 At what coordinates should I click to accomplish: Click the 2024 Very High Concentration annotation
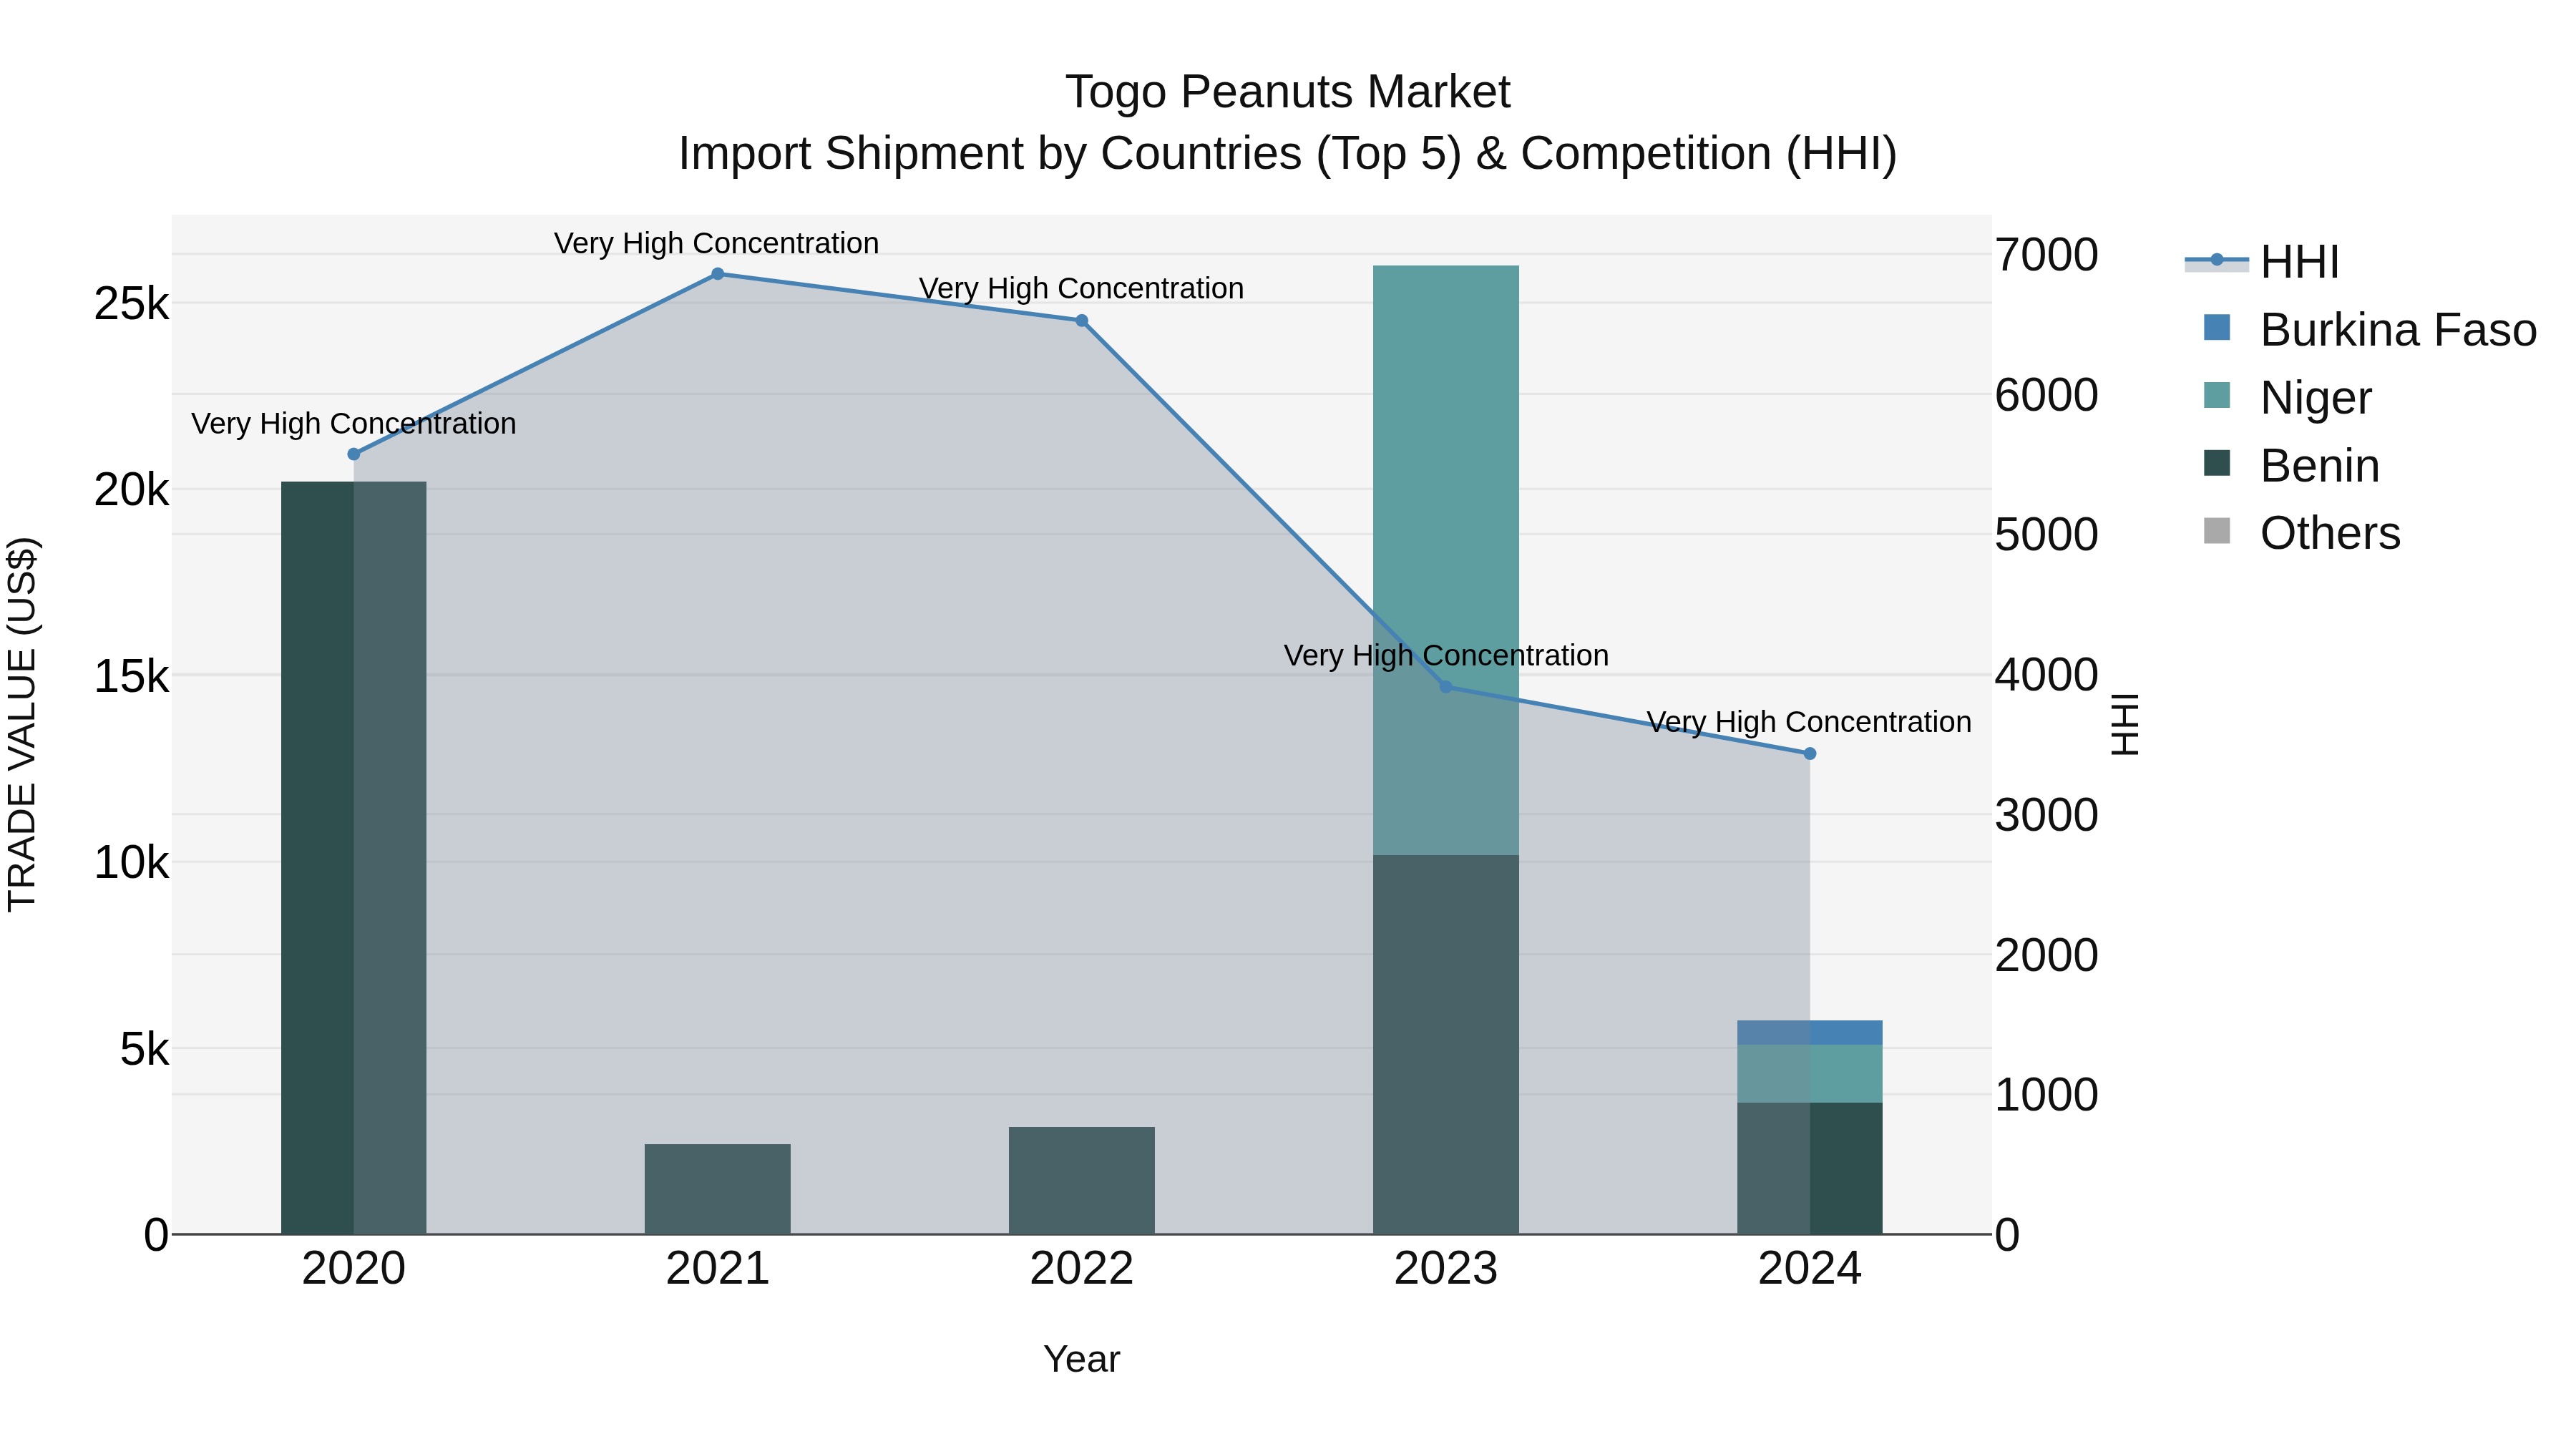1809,722
